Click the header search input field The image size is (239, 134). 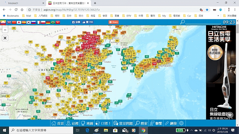tap(202, 22)
